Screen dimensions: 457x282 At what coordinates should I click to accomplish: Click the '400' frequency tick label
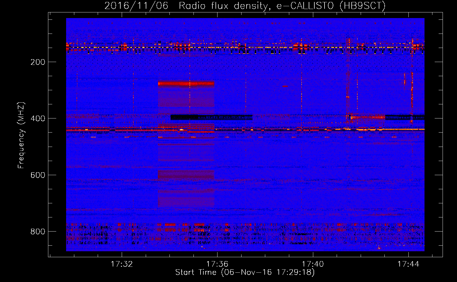[x=38, y=118]
